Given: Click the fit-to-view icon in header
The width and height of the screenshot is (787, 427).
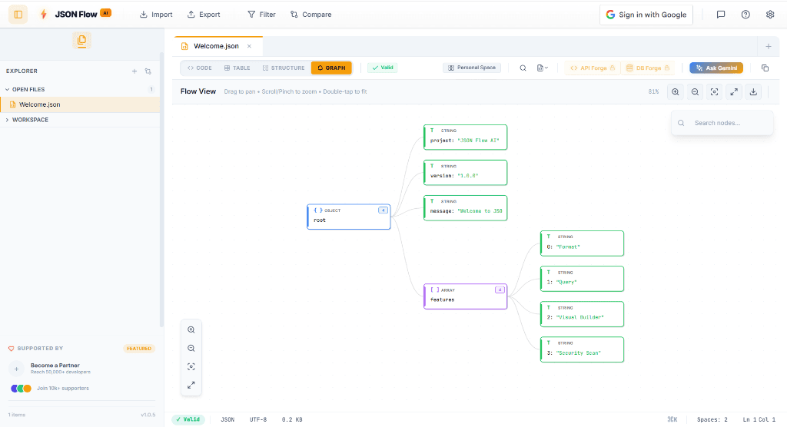Looking at the screenshot, I should click(714, 92).
